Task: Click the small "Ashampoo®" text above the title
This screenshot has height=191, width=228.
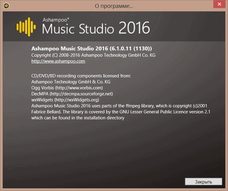Action: click(x=56, y=20)
